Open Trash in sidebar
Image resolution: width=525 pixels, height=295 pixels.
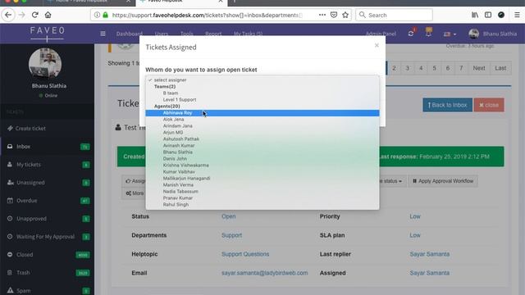tap(47, 273)
